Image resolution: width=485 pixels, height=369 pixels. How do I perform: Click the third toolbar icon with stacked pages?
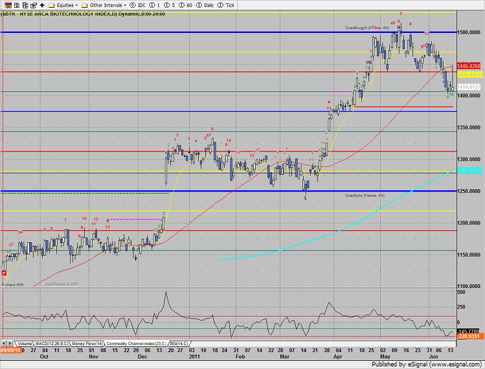pyautogui.click(x=25, y=5)
